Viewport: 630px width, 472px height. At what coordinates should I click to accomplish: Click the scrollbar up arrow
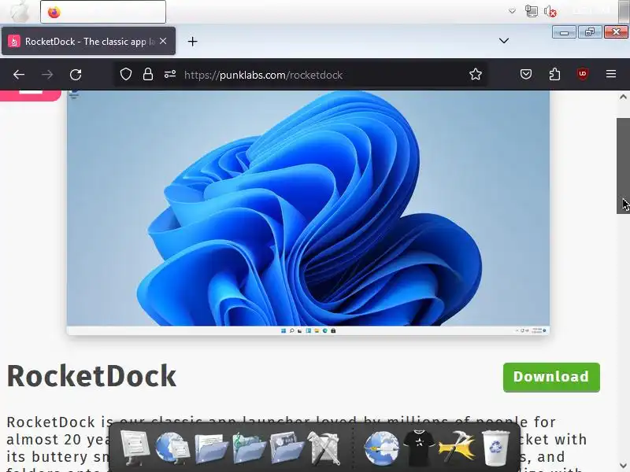(623, 97)
